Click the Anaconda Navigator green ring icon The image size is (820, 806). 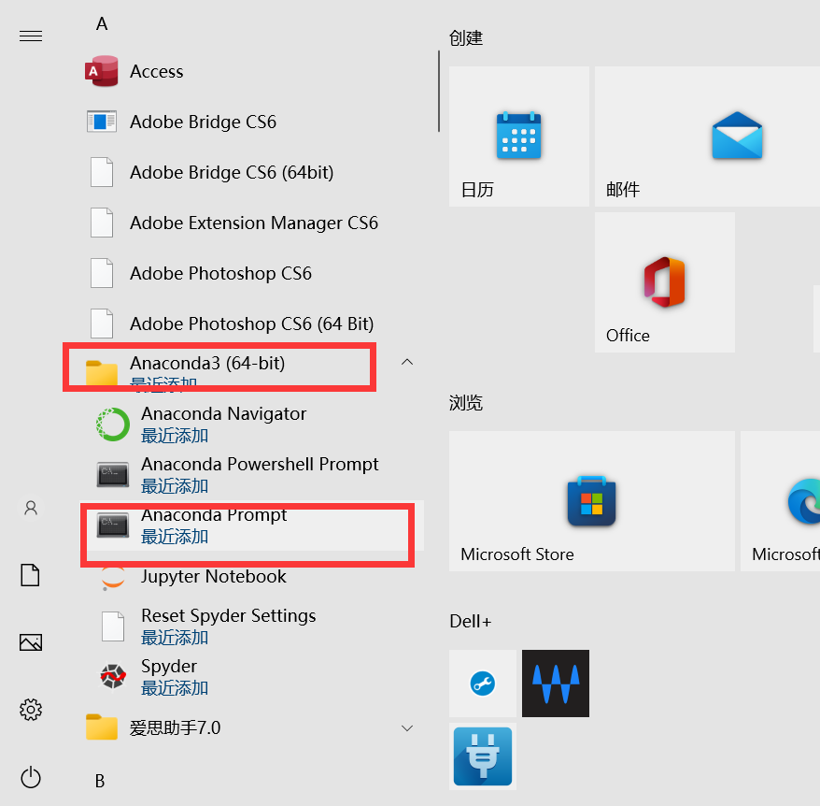point(113,425)
